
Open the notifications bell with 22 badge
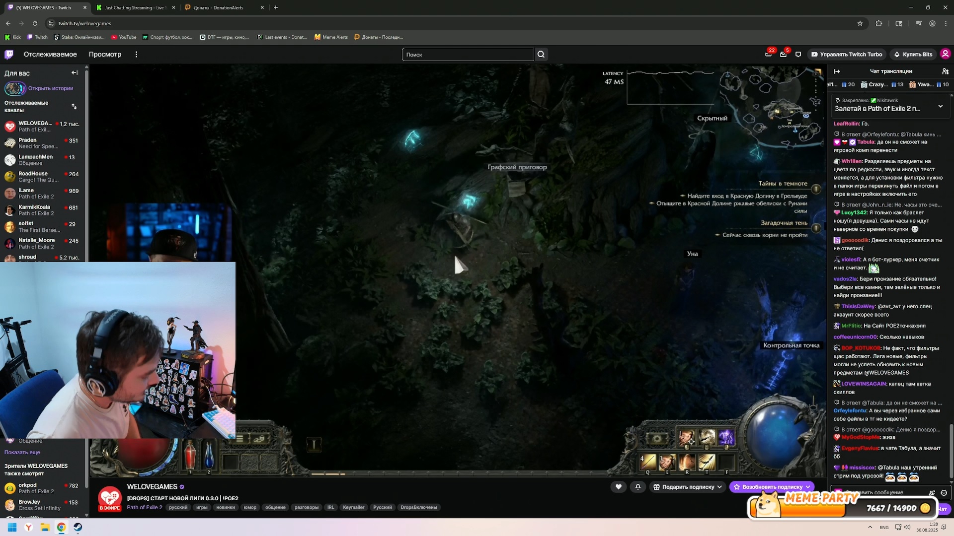tap(768, 55)
